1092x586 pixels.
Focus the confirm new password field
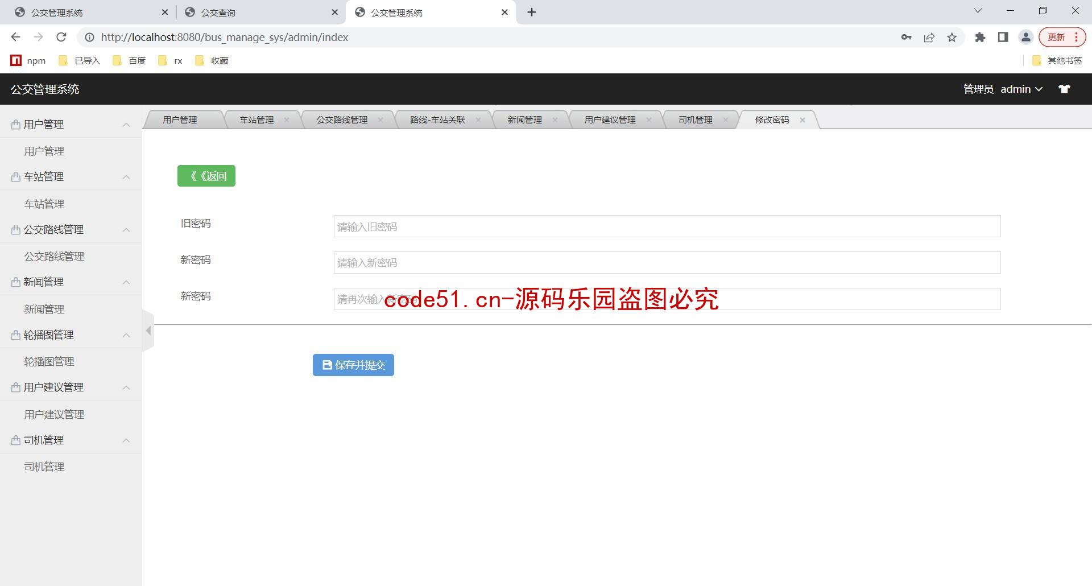[x=667, y=299]
